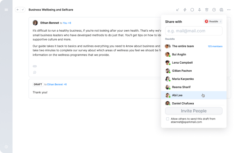This screenshot has height=153, width=247.
Task: Click Ethan Bennet's avatar in the email
Action: [35, 23]
